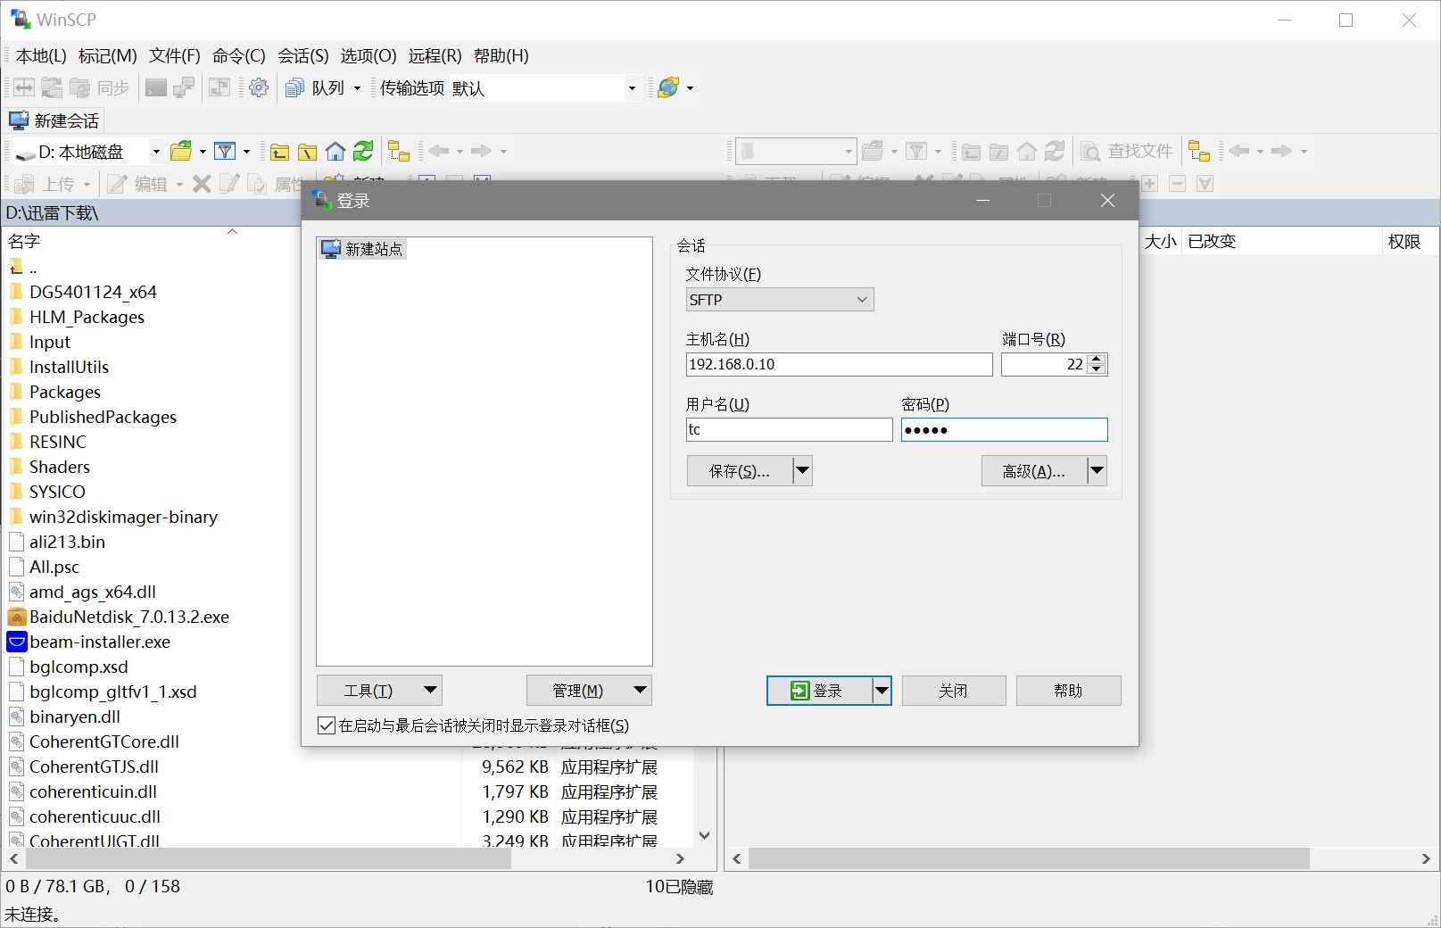Decrease the port number with the down spinner
This screenshot has width=1441, height=928.
coord(1097,369)
